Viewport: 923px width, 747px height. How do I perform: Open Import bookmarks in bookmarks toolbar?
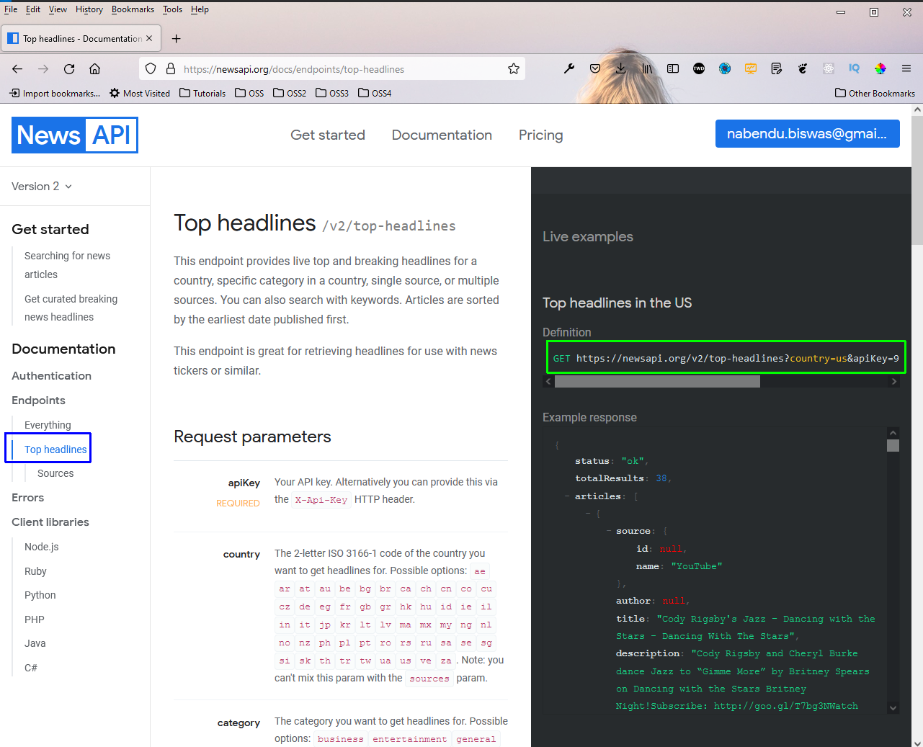[x=55, y=93]
